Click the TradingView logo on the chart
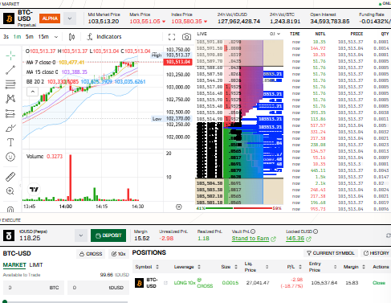 [x=34, y=190]
